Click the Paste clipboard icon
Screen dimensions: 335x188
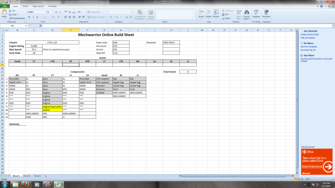pyautogui.click(x=4, y=12)
